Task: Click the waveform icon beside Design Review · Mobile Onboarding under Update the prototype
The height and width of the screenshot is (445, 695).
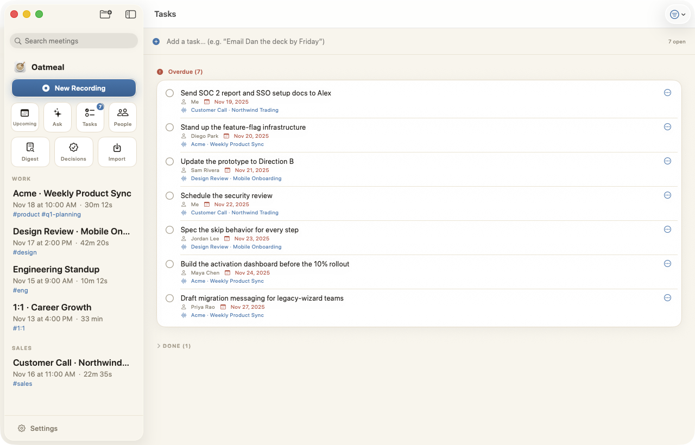Action: 184,179
